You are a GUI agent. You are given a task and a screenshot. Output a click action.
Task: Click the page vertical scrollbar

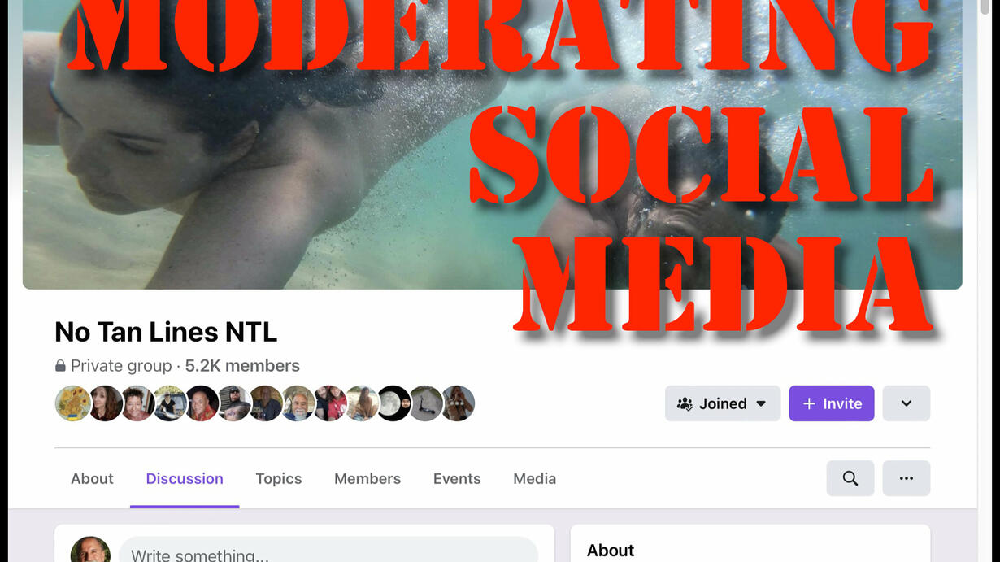986,281
